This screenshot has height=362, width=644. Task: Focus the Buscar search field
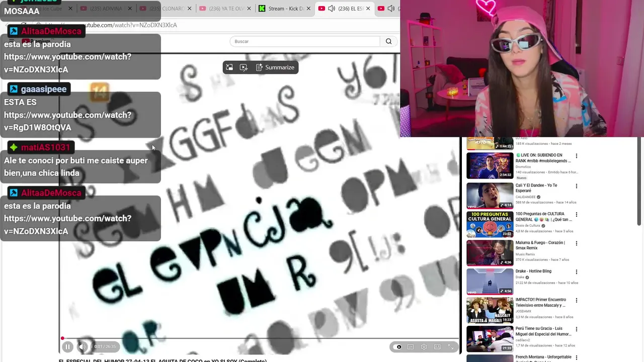(x=305, y=41)
